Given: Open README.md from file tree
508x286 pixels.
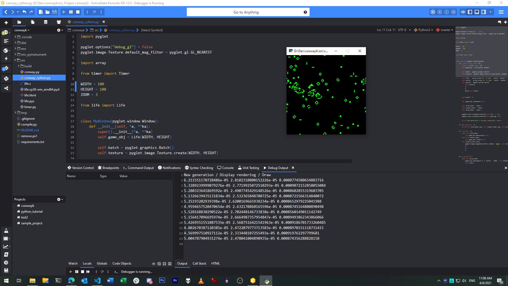Looking at the screenshot, I should (x=30, y=130).
